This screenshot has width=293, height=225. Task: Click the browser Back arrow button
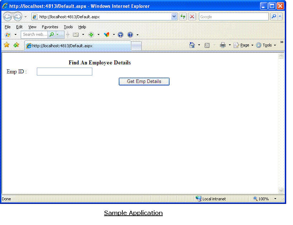[8, 16]
